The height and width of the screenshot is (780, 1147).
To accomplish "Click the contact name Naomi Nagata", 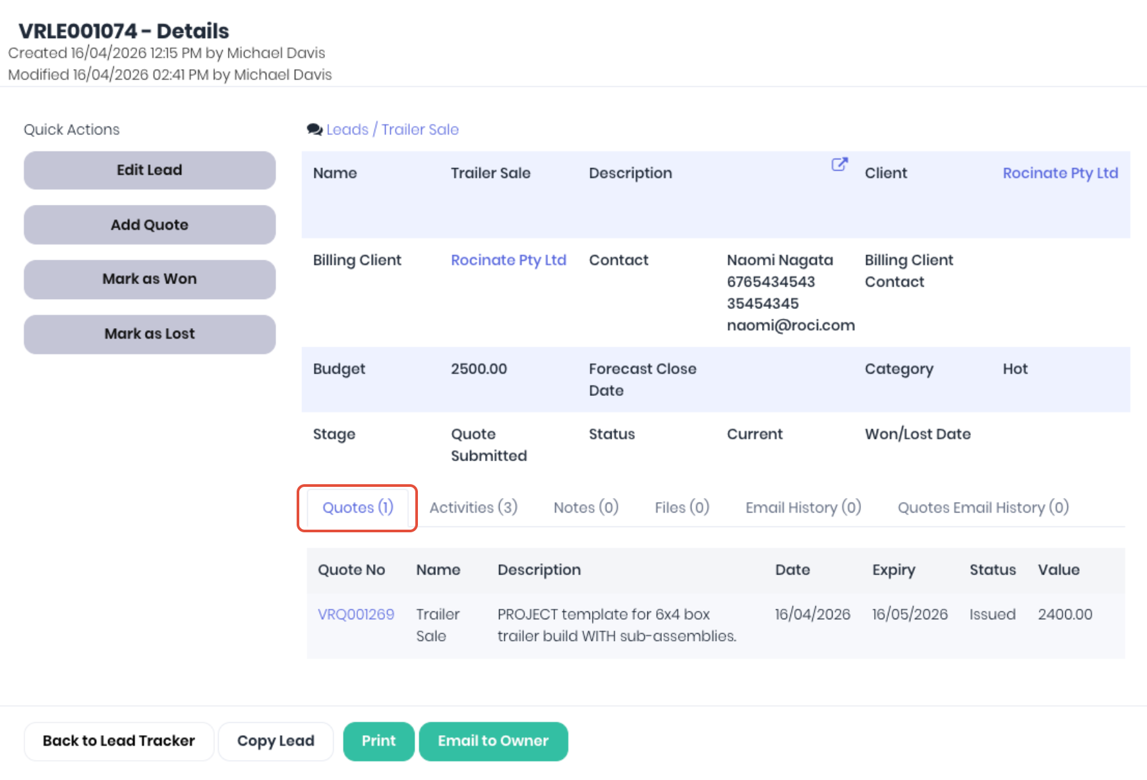I will [x=780, y=260].
